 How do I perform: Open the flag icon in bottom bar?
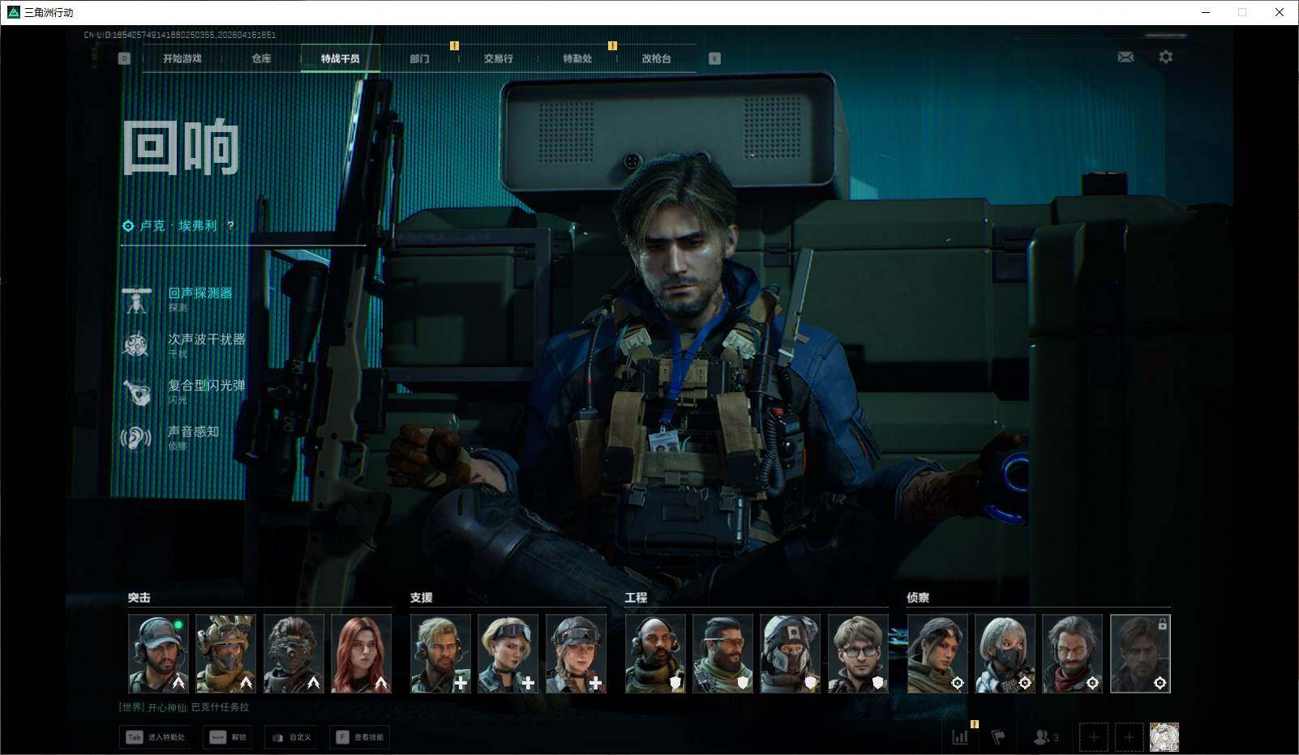coord(998,737)
